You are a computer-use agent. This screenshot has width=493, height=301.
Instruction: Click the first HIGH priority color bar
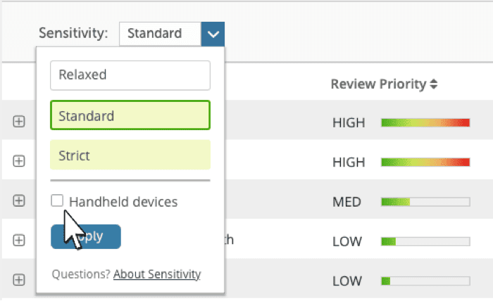click(425, 123)
